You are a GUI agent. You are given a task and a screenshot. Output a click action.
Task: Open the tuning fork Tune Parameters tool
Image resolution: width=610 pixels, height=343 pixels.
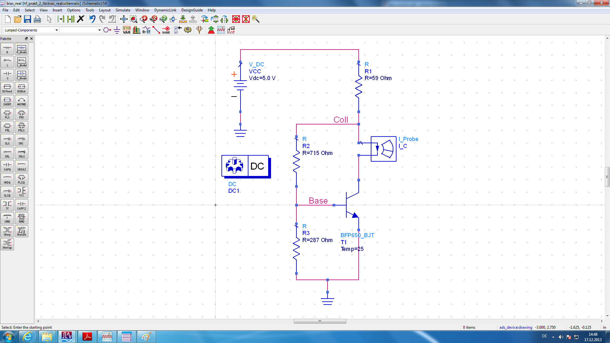[199, 30]
